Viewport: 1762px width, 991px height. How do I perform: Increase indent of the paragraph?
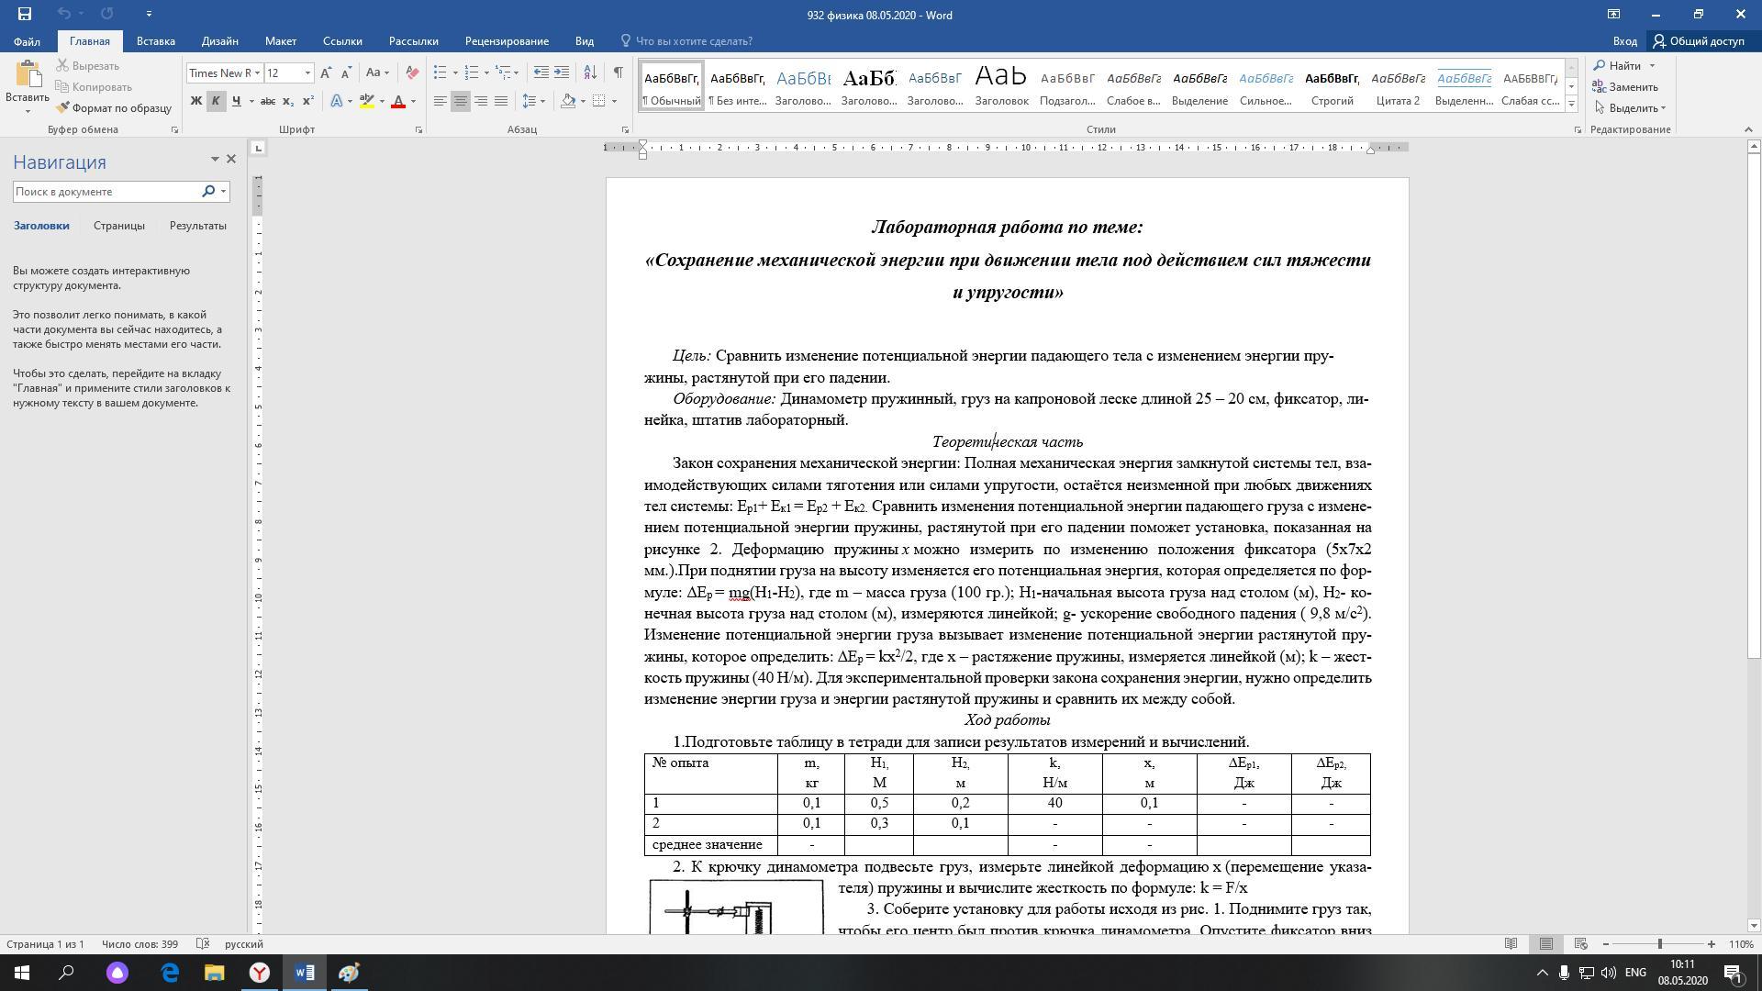562,72
